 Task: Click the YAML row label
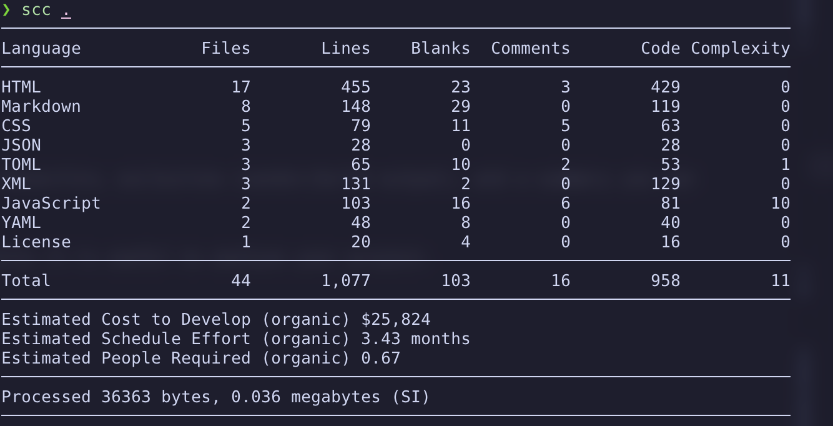click(21, 222)
